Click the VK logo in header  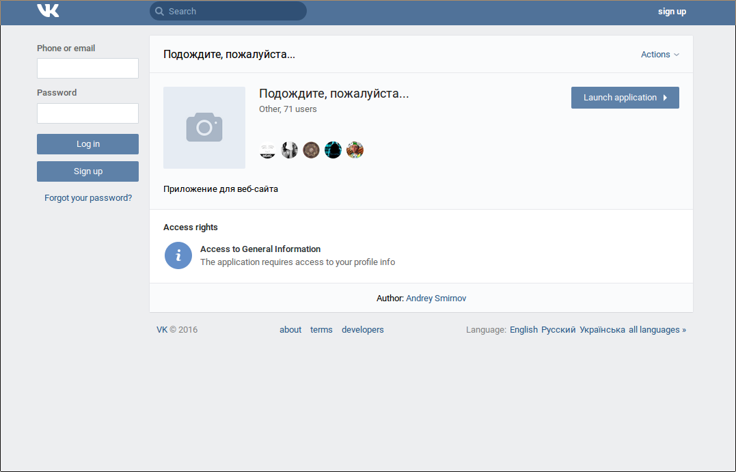coord(48,10)
